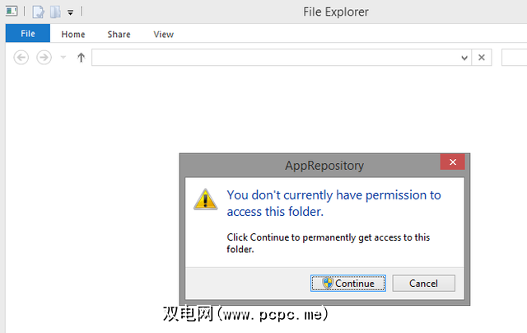This screenshot has height=333, width=527.
Task: Open the Customize Quick Access Toolbar dropdown
Action: [x=71, y=12]
